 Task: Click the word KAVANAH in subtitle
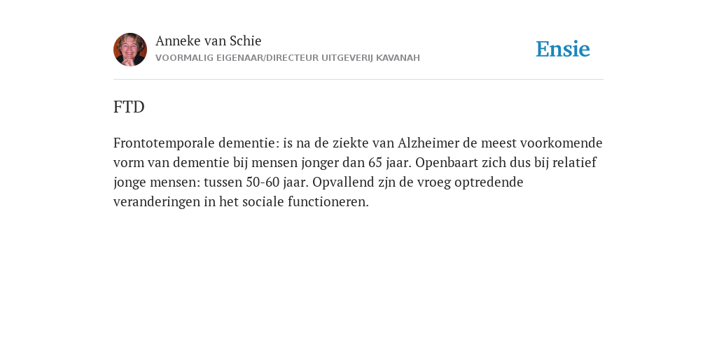[398, 58]
